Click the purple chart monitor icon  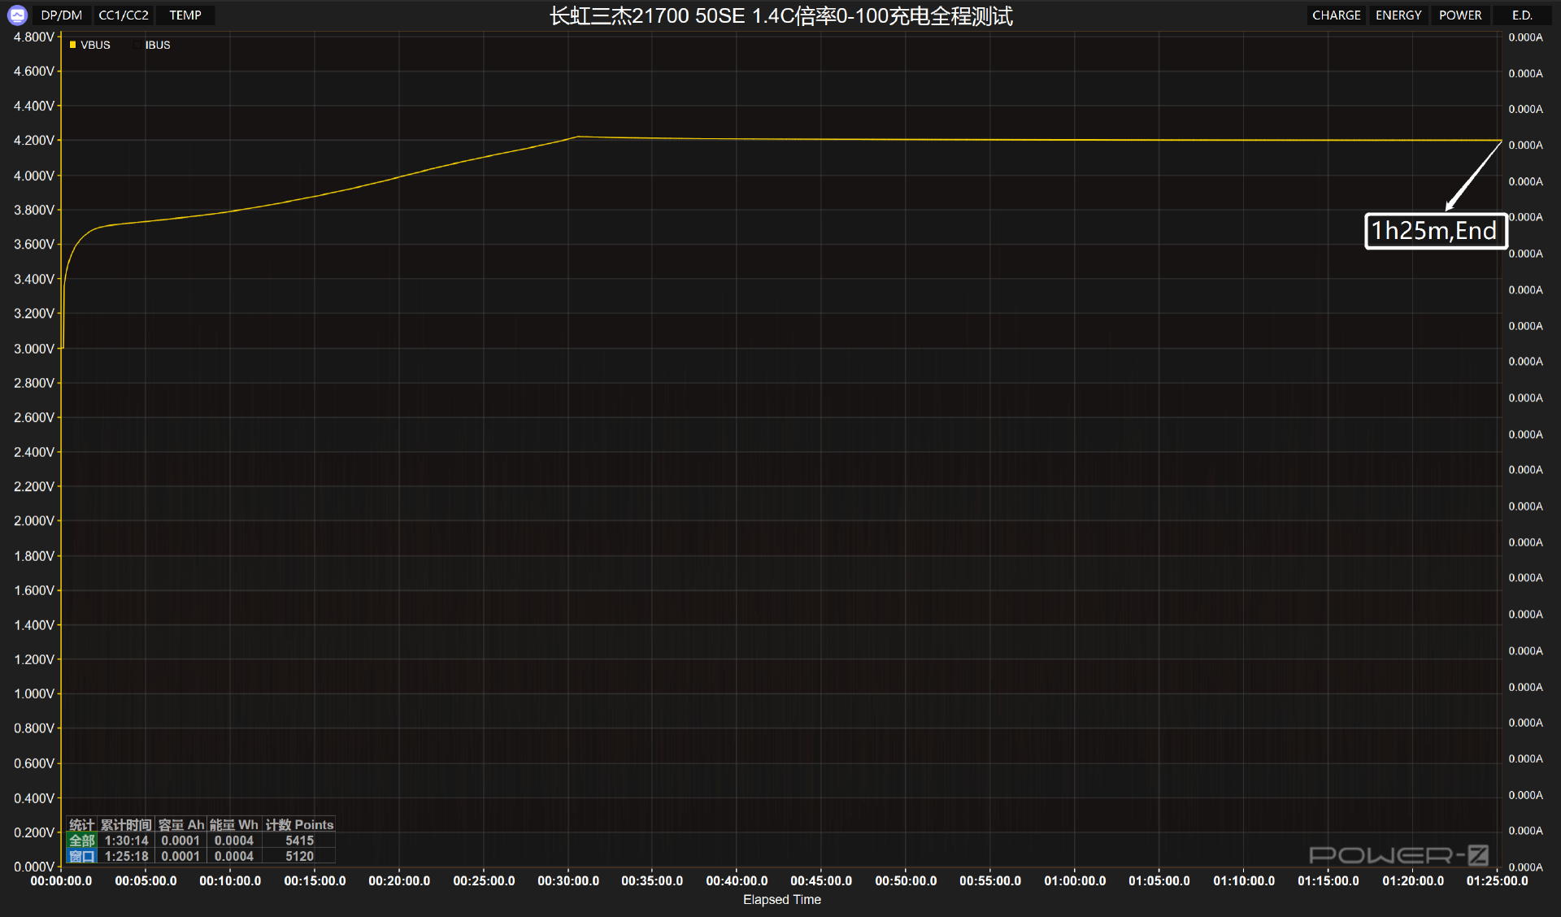point(17,15)
